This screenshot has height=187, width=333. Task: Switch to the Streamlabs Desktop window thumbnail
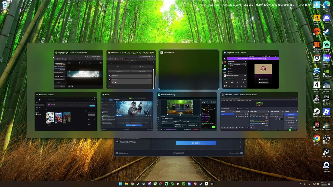click(187, 112)
